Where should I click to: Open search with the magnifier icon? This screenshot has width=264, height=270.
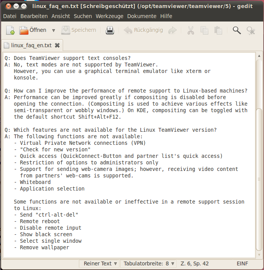(x=237, y=30)
